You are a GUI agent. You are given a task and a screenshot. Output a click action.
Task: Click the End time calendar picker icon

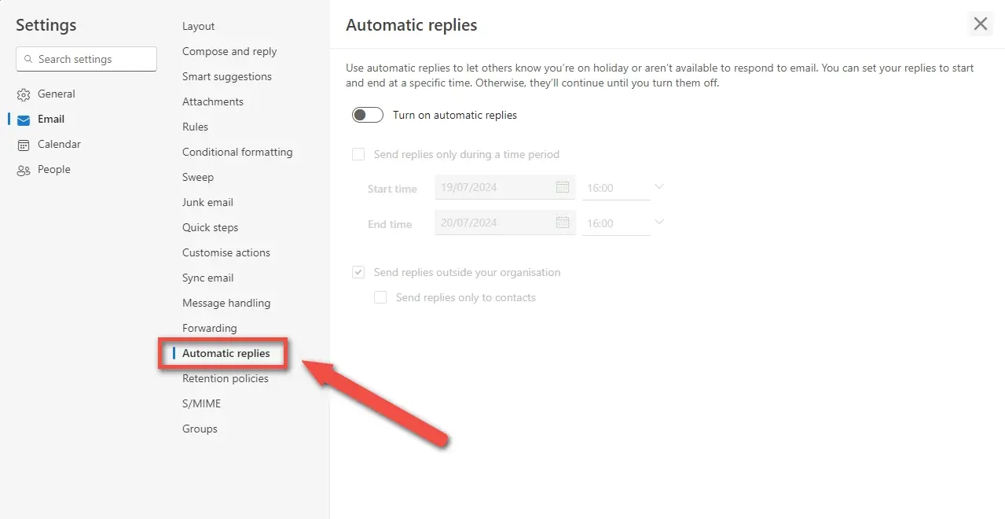coord(563,223)
